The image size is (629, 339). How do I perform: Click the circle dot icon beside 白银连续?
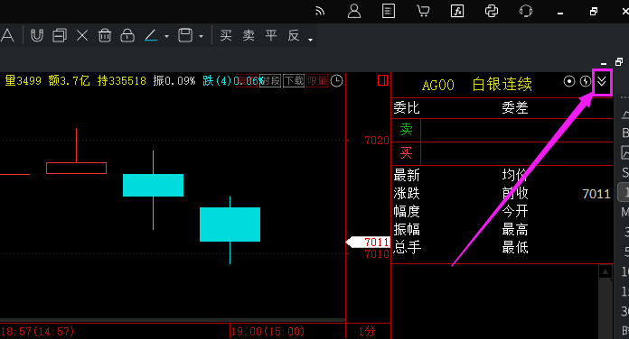[568, 81]
